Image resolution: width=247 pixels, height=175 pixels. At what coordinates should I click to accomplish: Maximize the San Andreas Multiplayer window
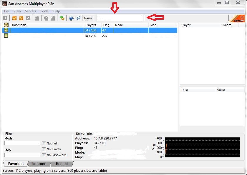227,3
